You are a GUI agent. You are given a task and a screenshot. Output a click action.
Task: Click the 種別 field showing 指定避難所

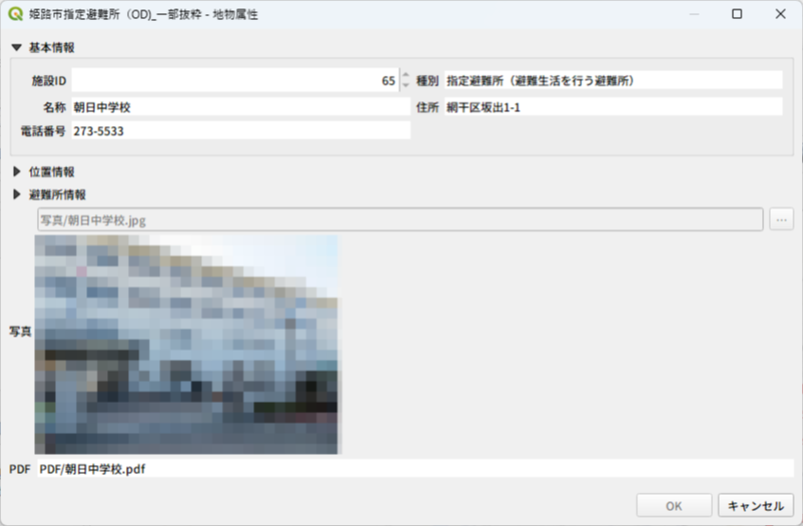click(x=612, y=81)
